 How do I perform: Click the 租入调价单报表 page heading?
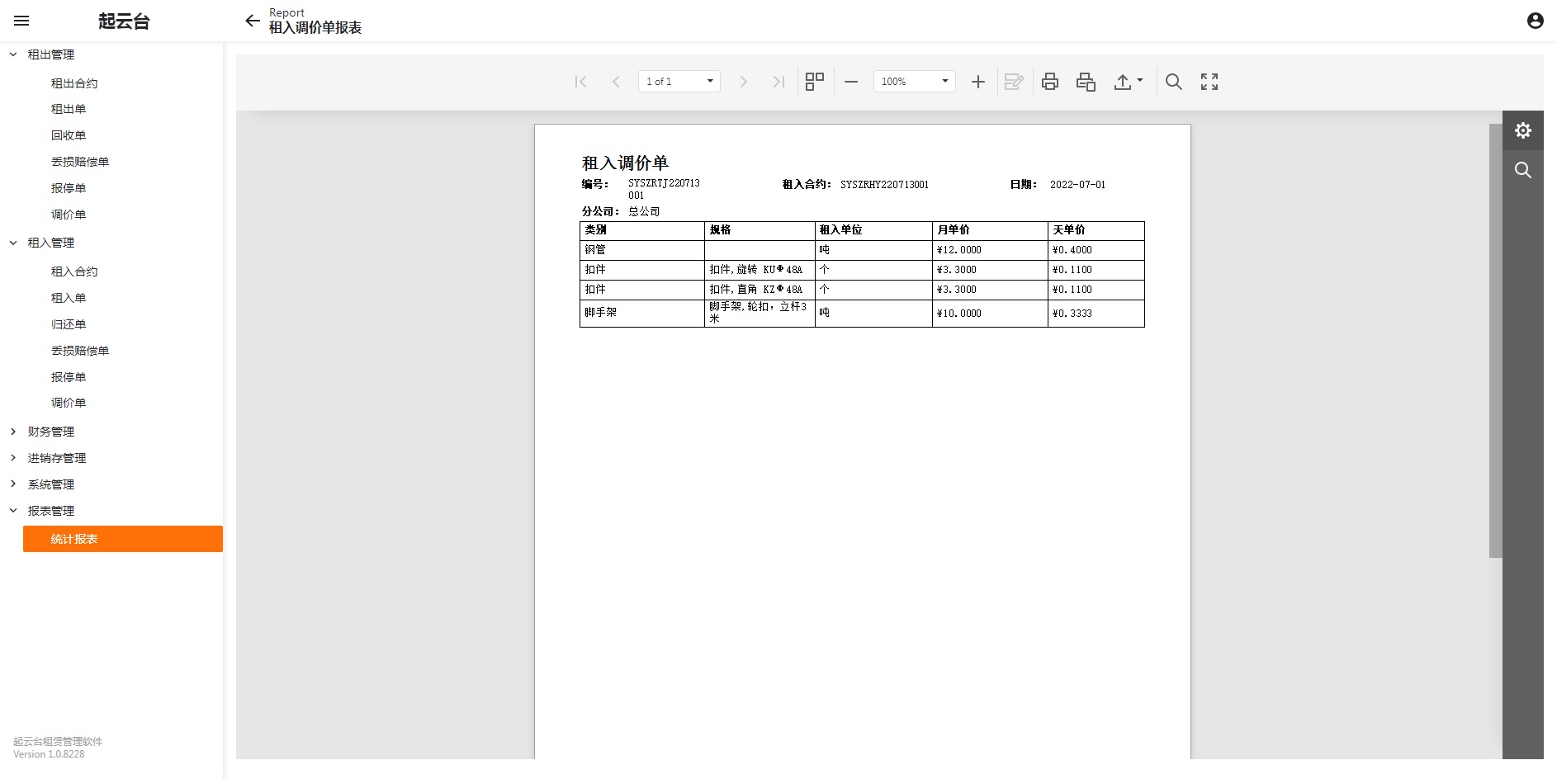315,28
